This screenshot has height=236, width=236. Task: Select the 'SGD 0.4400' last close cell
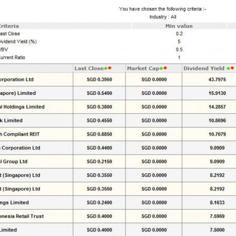click(99, 148)
